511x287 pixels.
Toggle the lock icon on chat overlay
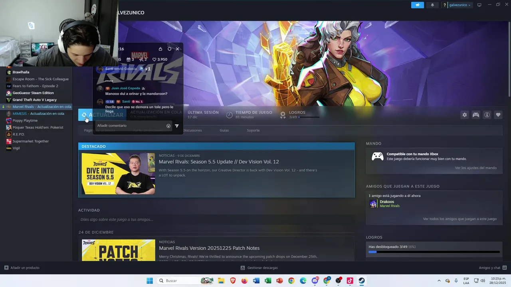pyautogui.click(x=160, y=49)
